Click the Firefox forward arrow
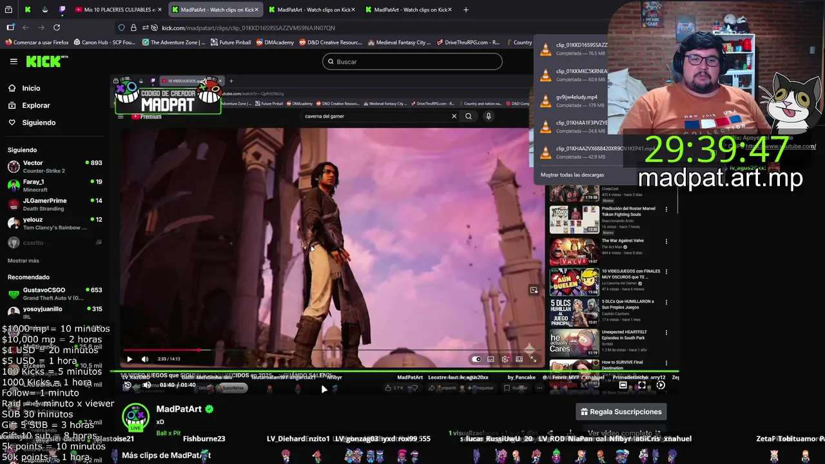 click(x=41, y=28)
